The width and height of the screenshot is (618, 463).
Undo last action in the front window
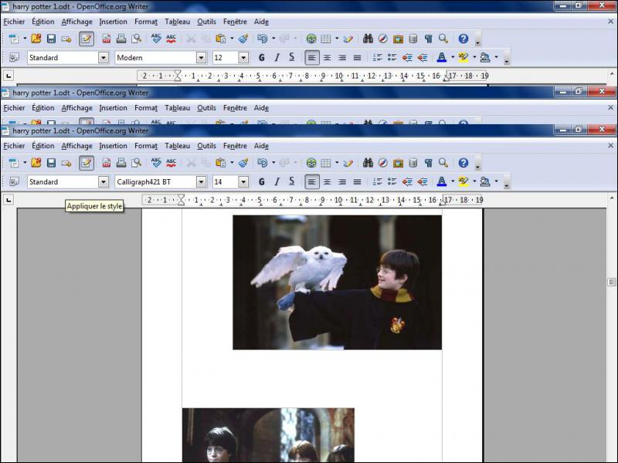263,163
